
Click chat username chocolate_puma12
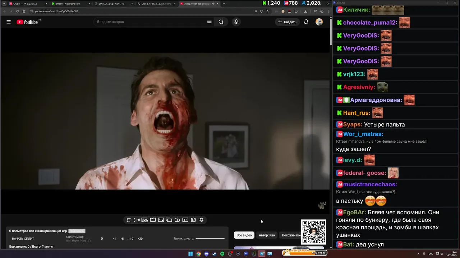coord(370,23)
